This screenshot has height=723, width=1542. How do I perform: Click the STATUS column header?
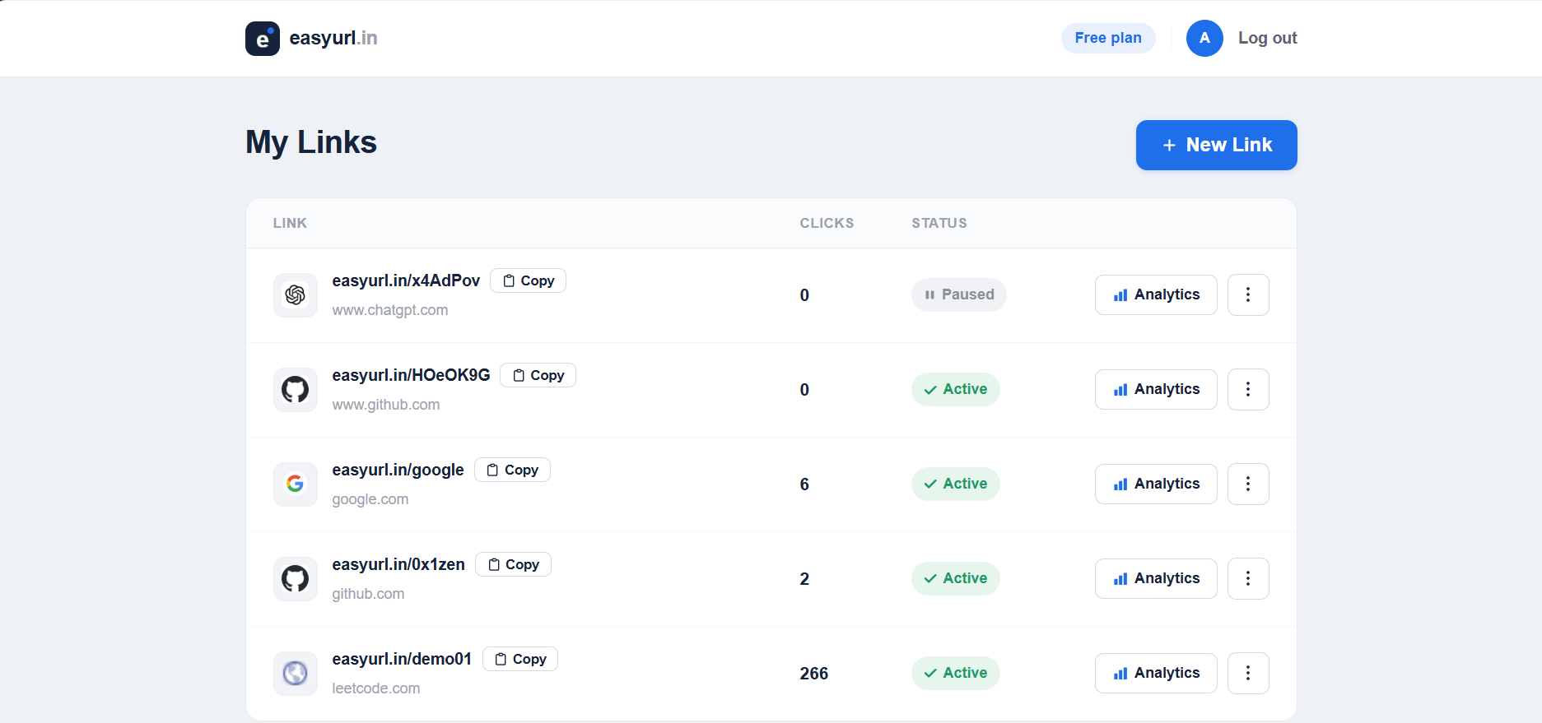939,223
